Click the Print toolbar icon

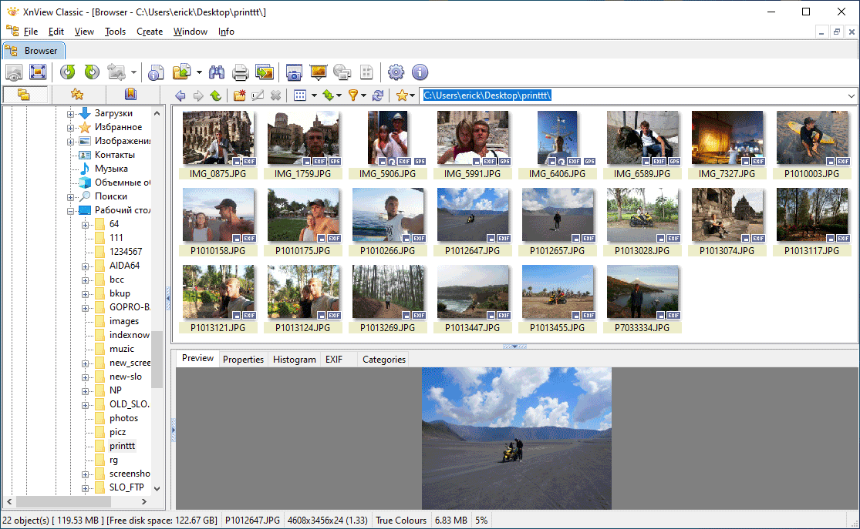(x=240, y=72)
